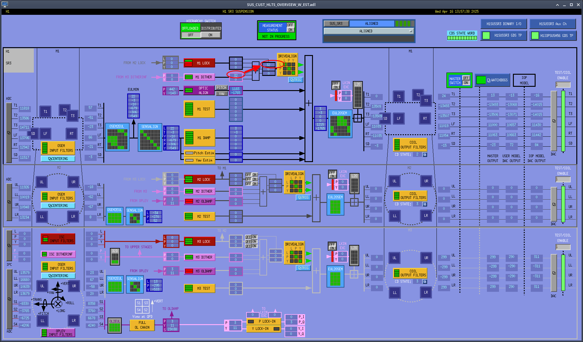This screenshot has width=583, height=342.
Task: Click the LF OSEM above M1 COIL OUTPUT FILTERS
Action: coord(399,118)
